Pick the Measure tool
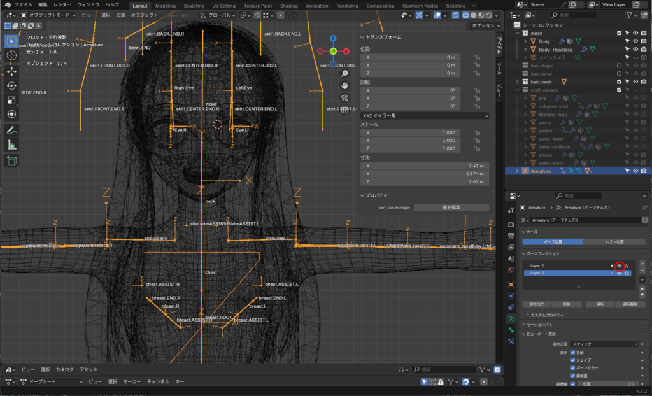The height and width of the screenshot is (396, 652). point(11,145)
